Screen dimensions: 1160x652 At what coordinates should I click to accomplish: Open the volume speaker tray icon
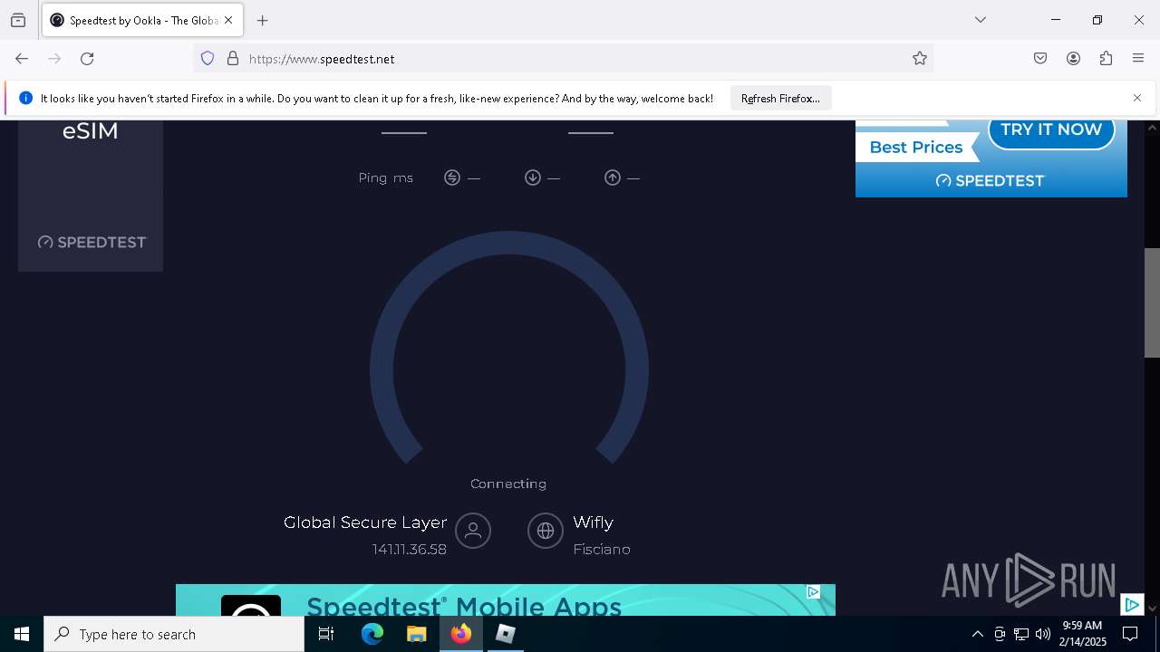tap(1043, 634)
